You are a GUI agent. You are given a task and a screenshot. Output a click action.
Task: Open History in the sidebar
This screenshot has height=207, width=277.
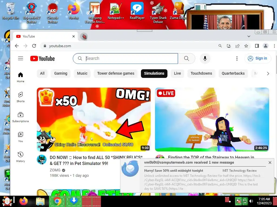pyautogui.click(x=21, y=157)
